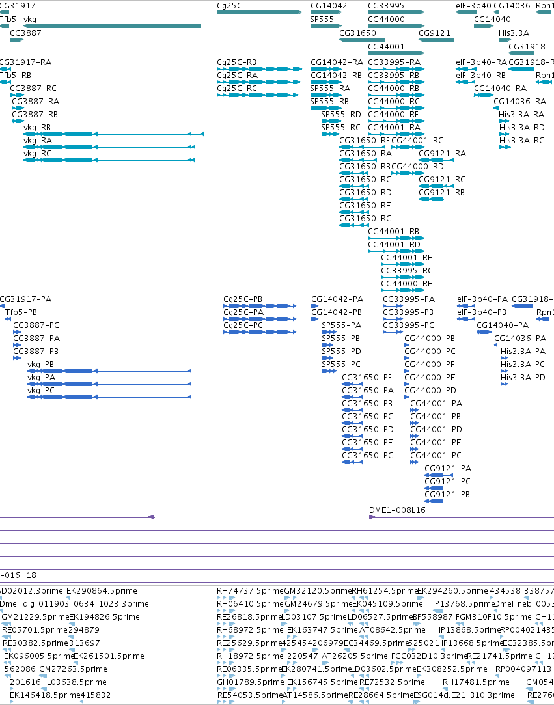Select the long vkg gene bar

[x=112, y=26]
